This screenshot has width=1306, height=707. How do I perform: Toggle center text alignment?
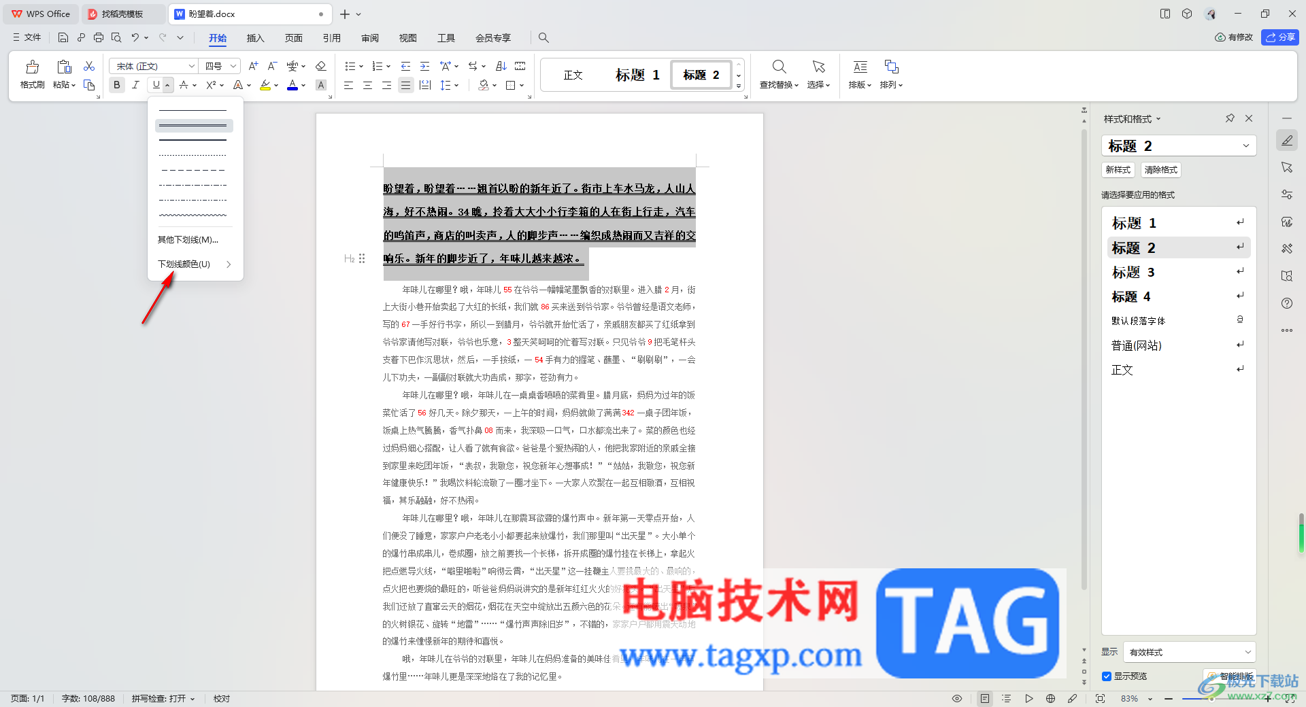367,85
